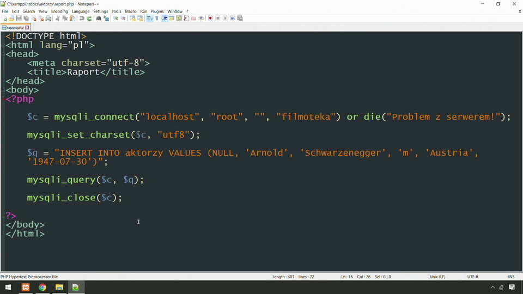Open the Encoding menu
Viewport: 523px width, 294px height.
tap(59, 11)
